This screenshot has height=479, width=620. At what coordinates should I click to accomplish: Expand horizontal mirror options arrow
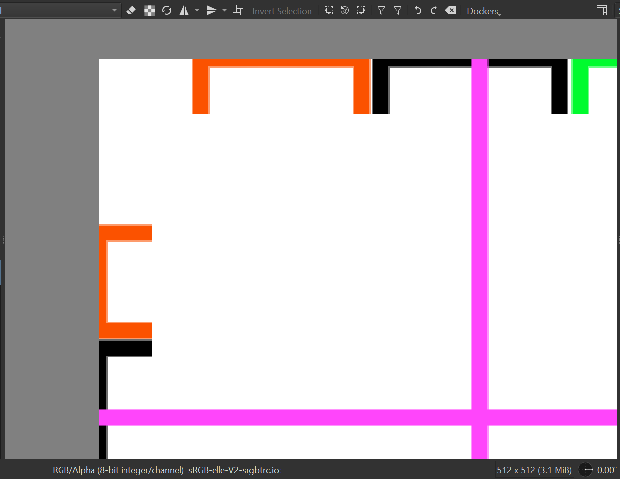197,10
